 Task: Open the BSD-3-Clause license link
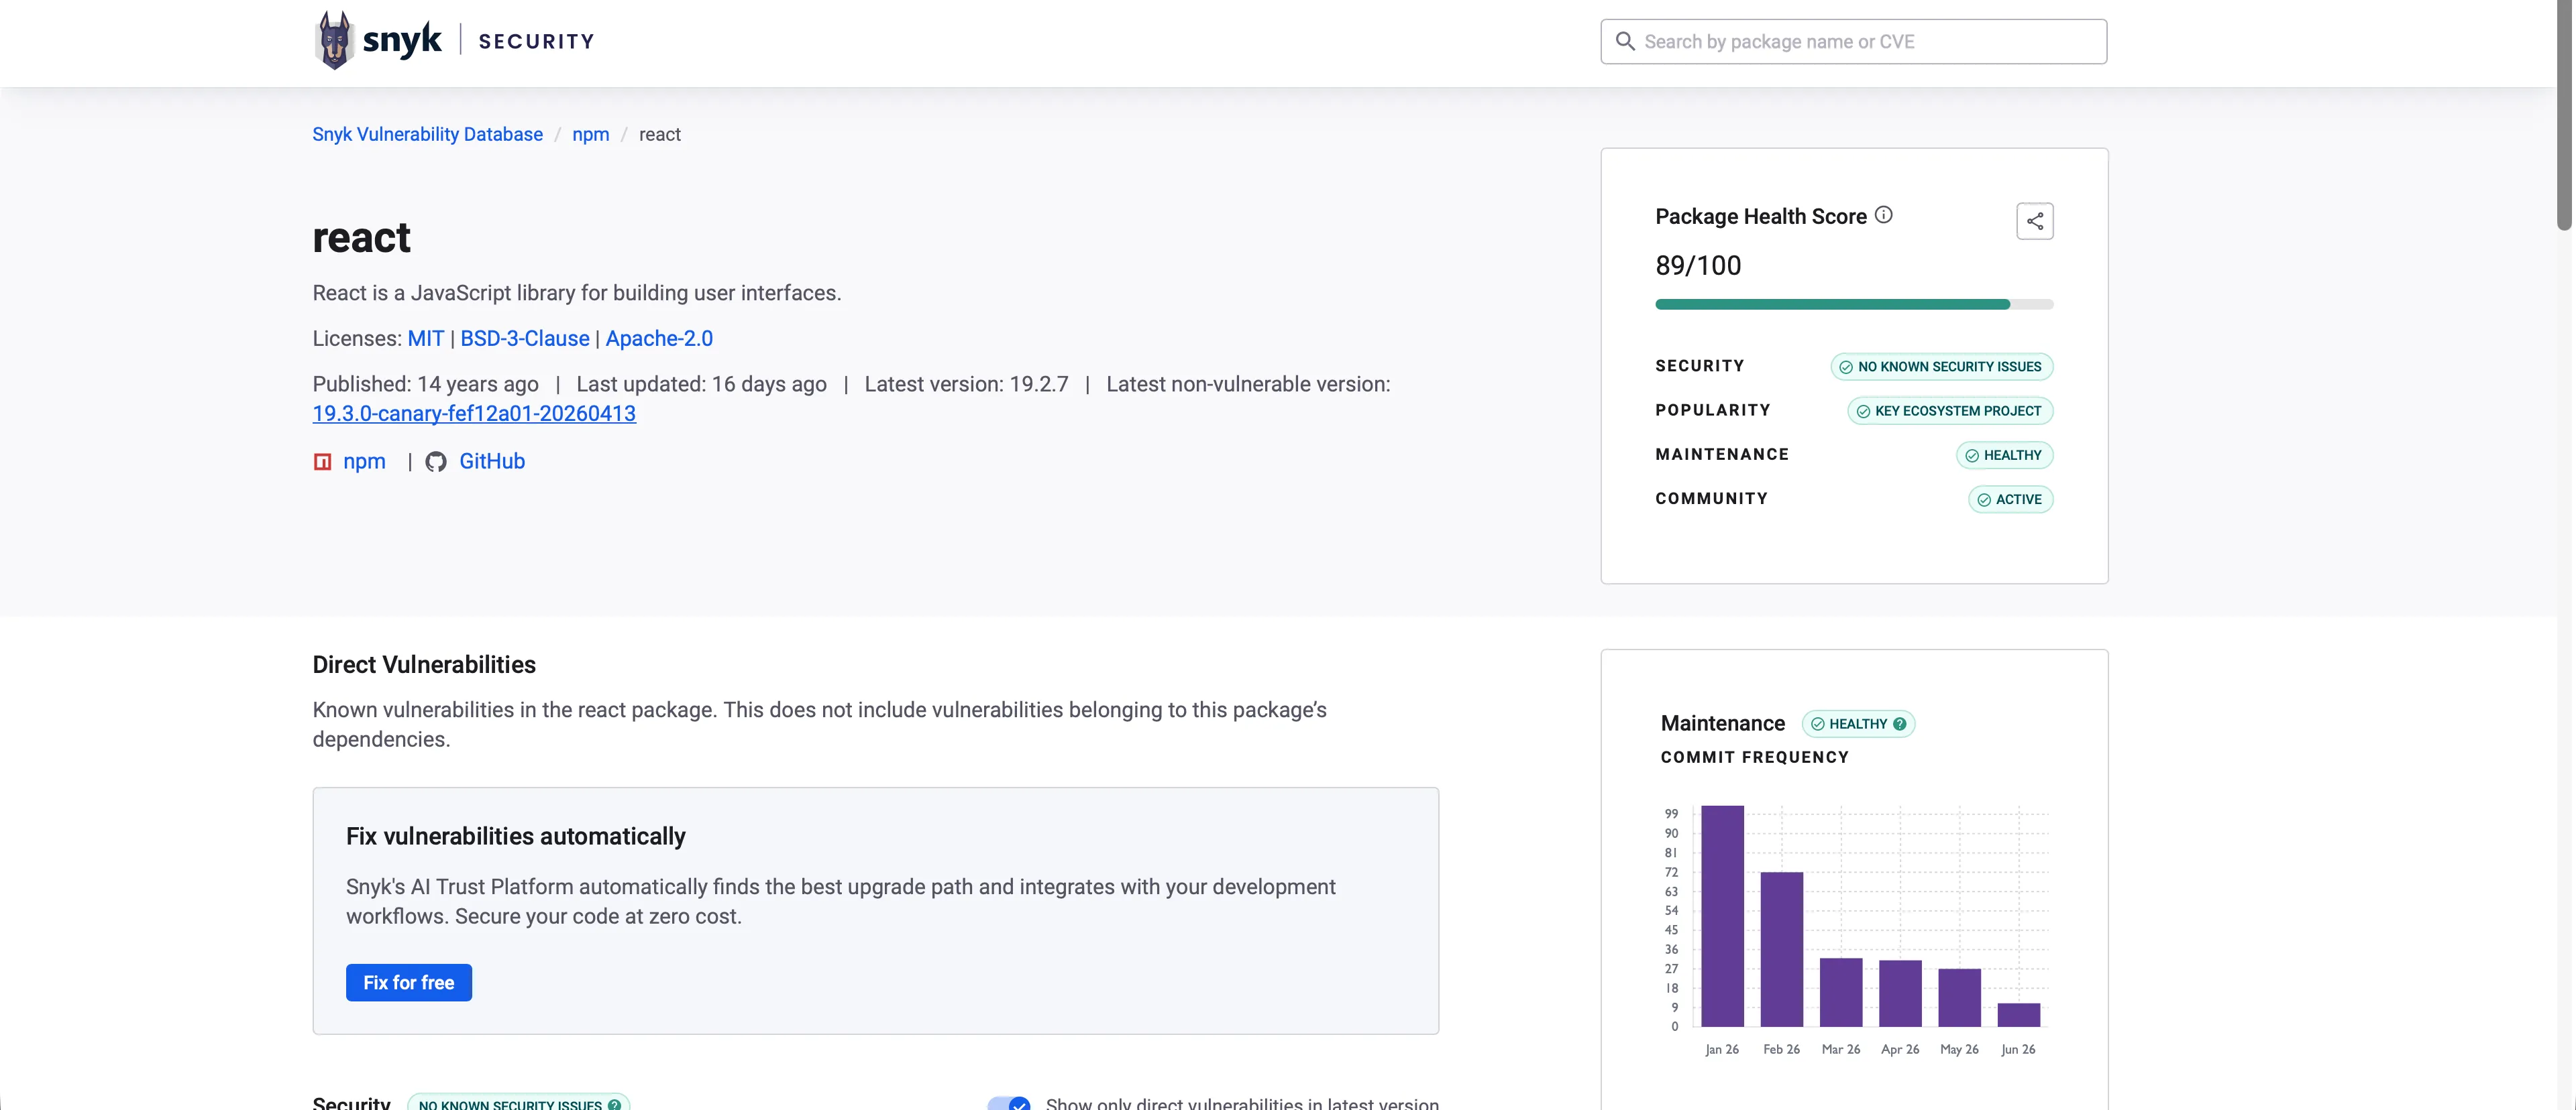[524, 338]
